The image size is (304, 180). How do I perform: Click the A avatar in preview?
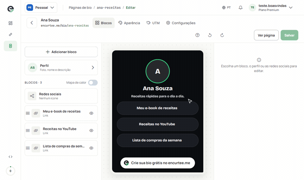click(x=158, y=71)
